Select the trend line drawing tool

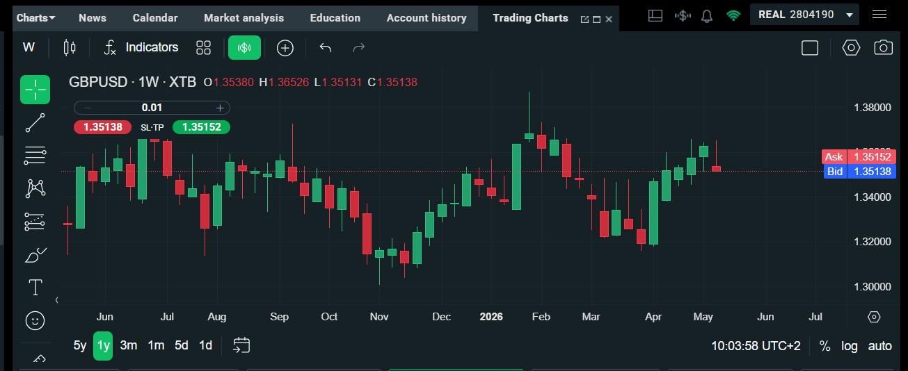pyautogui.click(x=35, y=123)
